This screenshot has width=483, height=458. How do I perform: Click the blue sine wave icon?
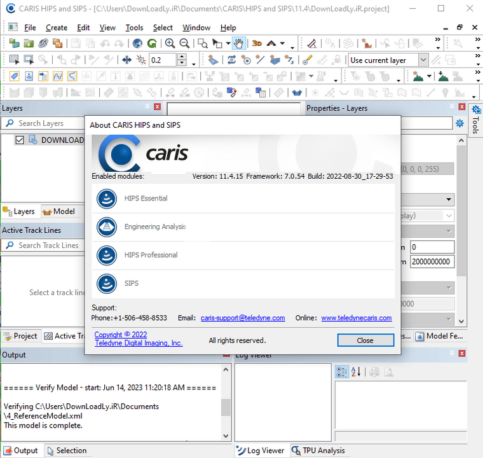click(x=58, y=76)
